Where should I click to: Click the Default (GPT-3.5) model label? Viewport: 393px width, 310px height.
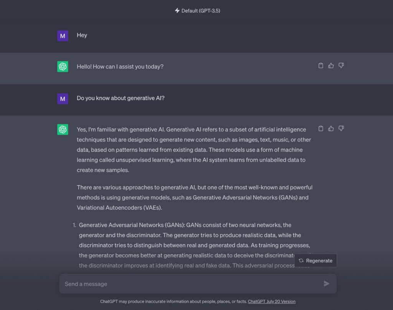pos(201,11)
